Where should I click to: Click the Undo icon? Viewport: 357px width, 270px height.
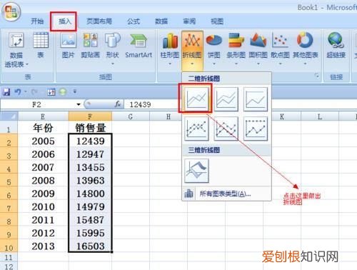pyautogui.click(x=18, y=91)
